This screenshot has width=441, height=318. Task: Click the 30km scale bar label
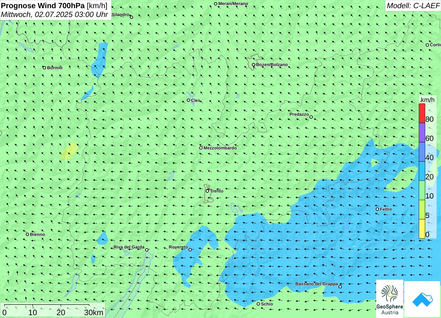pos(94,313)
